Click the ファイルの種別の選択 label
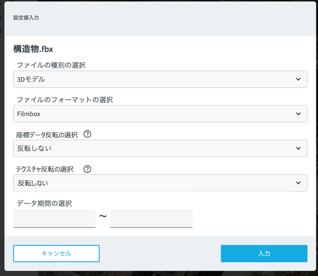 51,65
